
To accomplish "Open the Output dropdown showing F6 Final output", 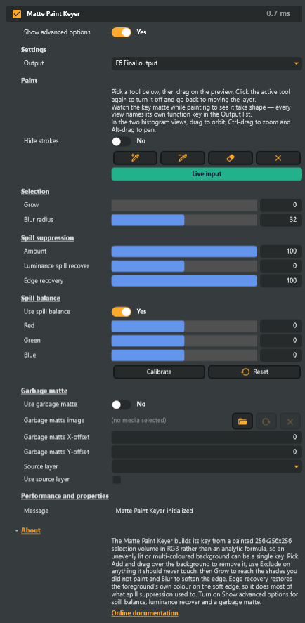I will click(x=207, y=63).
